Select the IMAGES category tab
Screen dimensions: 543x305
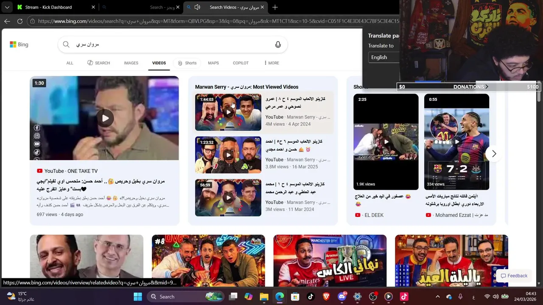click(131, 63)
